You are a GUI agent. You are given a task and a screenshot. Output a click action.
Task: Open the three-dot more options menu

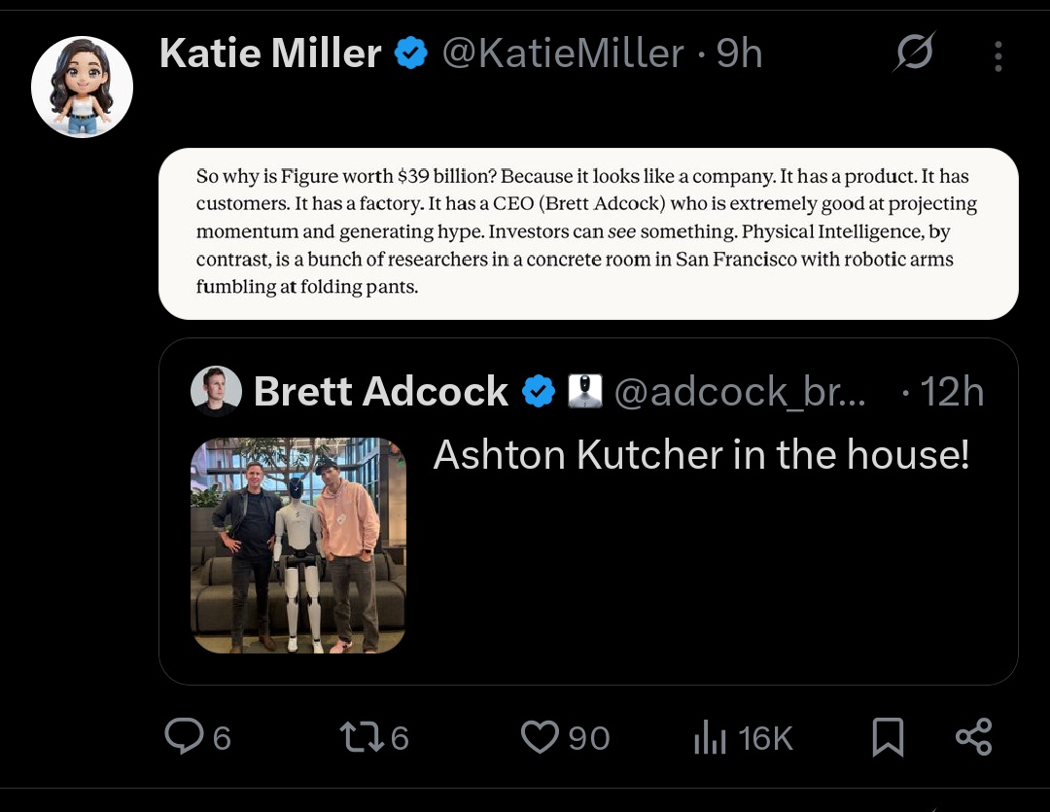click(x=997, y=56)
